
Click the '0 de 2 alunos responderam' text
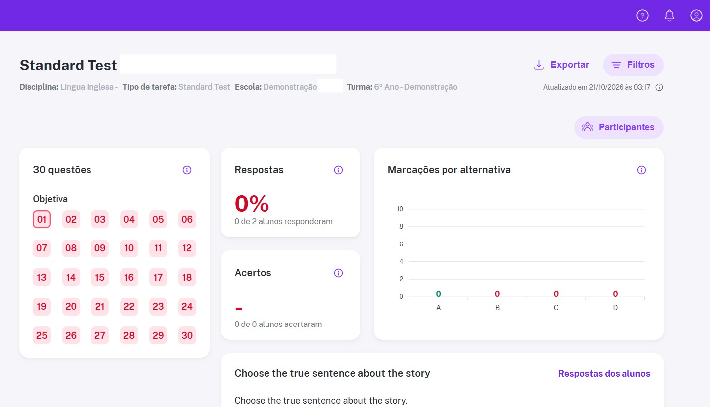click(x=283, y=221)
